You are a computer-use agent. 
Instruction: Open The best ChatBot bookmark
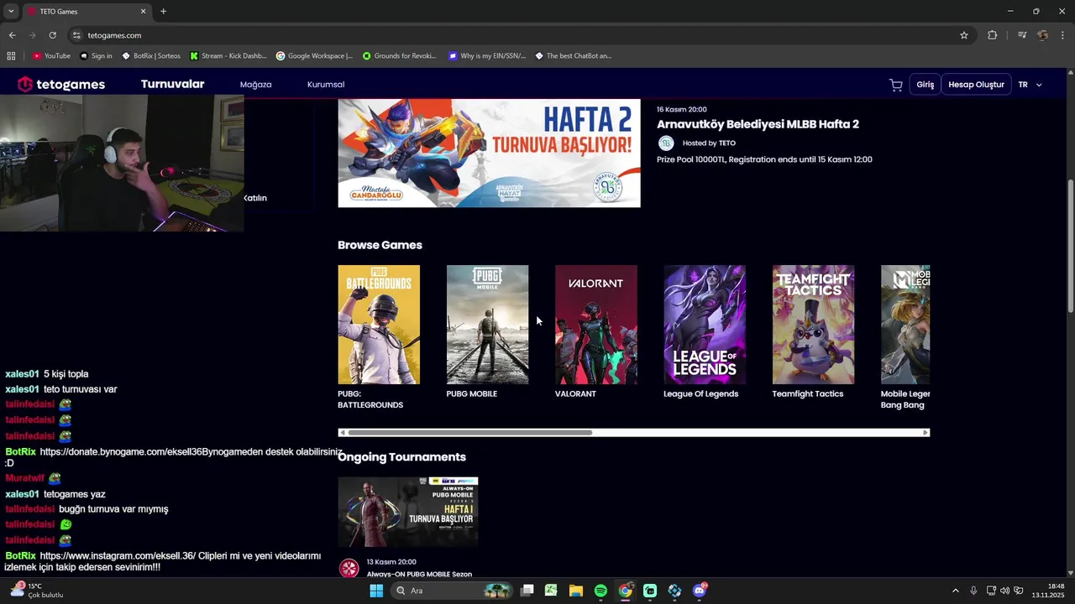(574, 56)
